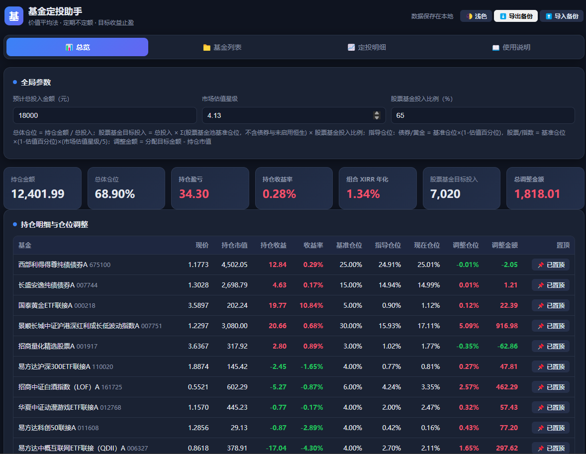Screen dimensions: 586x454
Task: Click the 持仓收益 column header
Action: (x=273, y=245)
